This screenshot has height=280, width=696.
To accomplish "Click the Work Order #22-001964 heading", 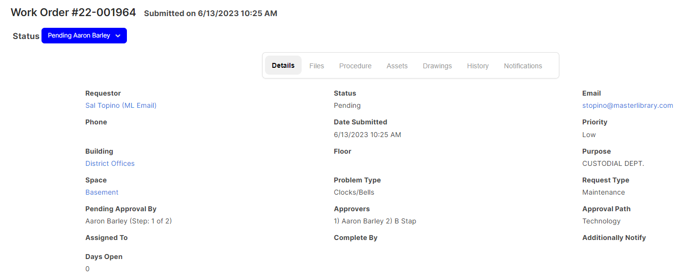I will 73,13.
